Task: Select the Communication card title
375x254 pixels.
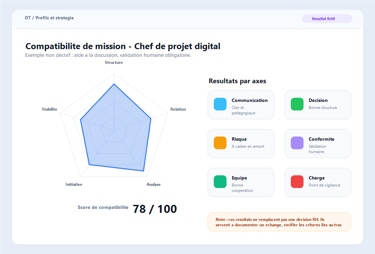Action: [x=250, y=100]
